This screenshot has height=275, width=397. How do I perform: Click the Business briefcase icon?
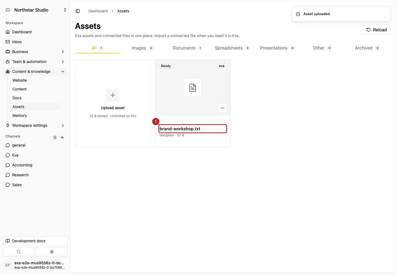8,52
